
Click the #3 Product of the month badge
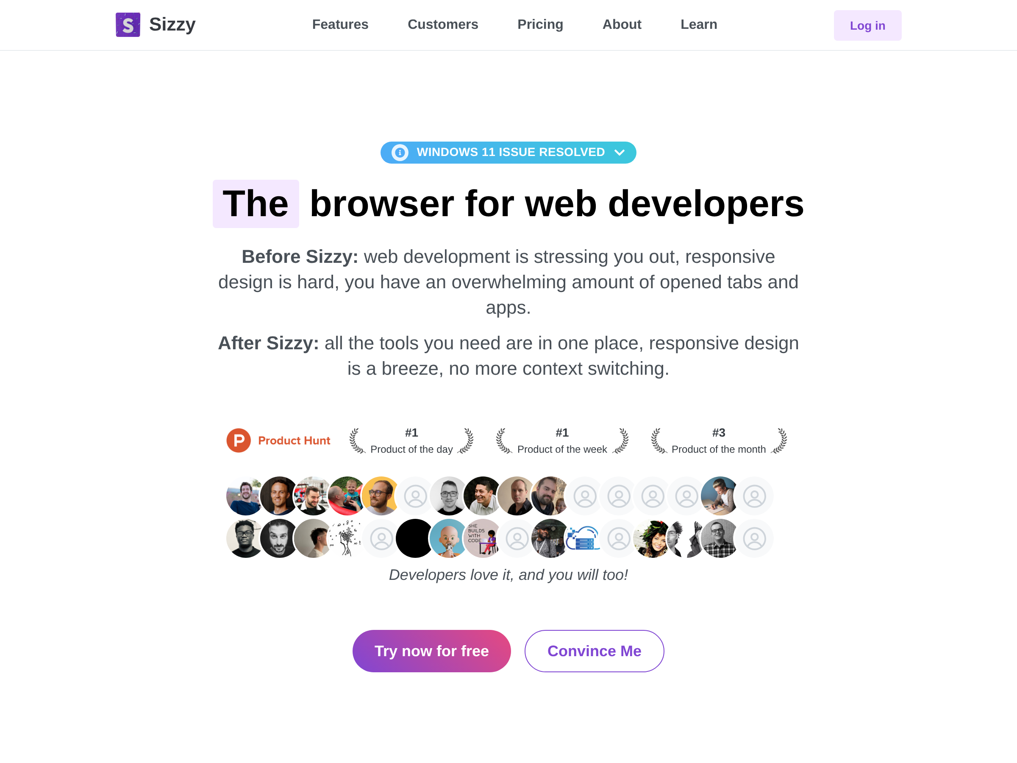point(719,440)
